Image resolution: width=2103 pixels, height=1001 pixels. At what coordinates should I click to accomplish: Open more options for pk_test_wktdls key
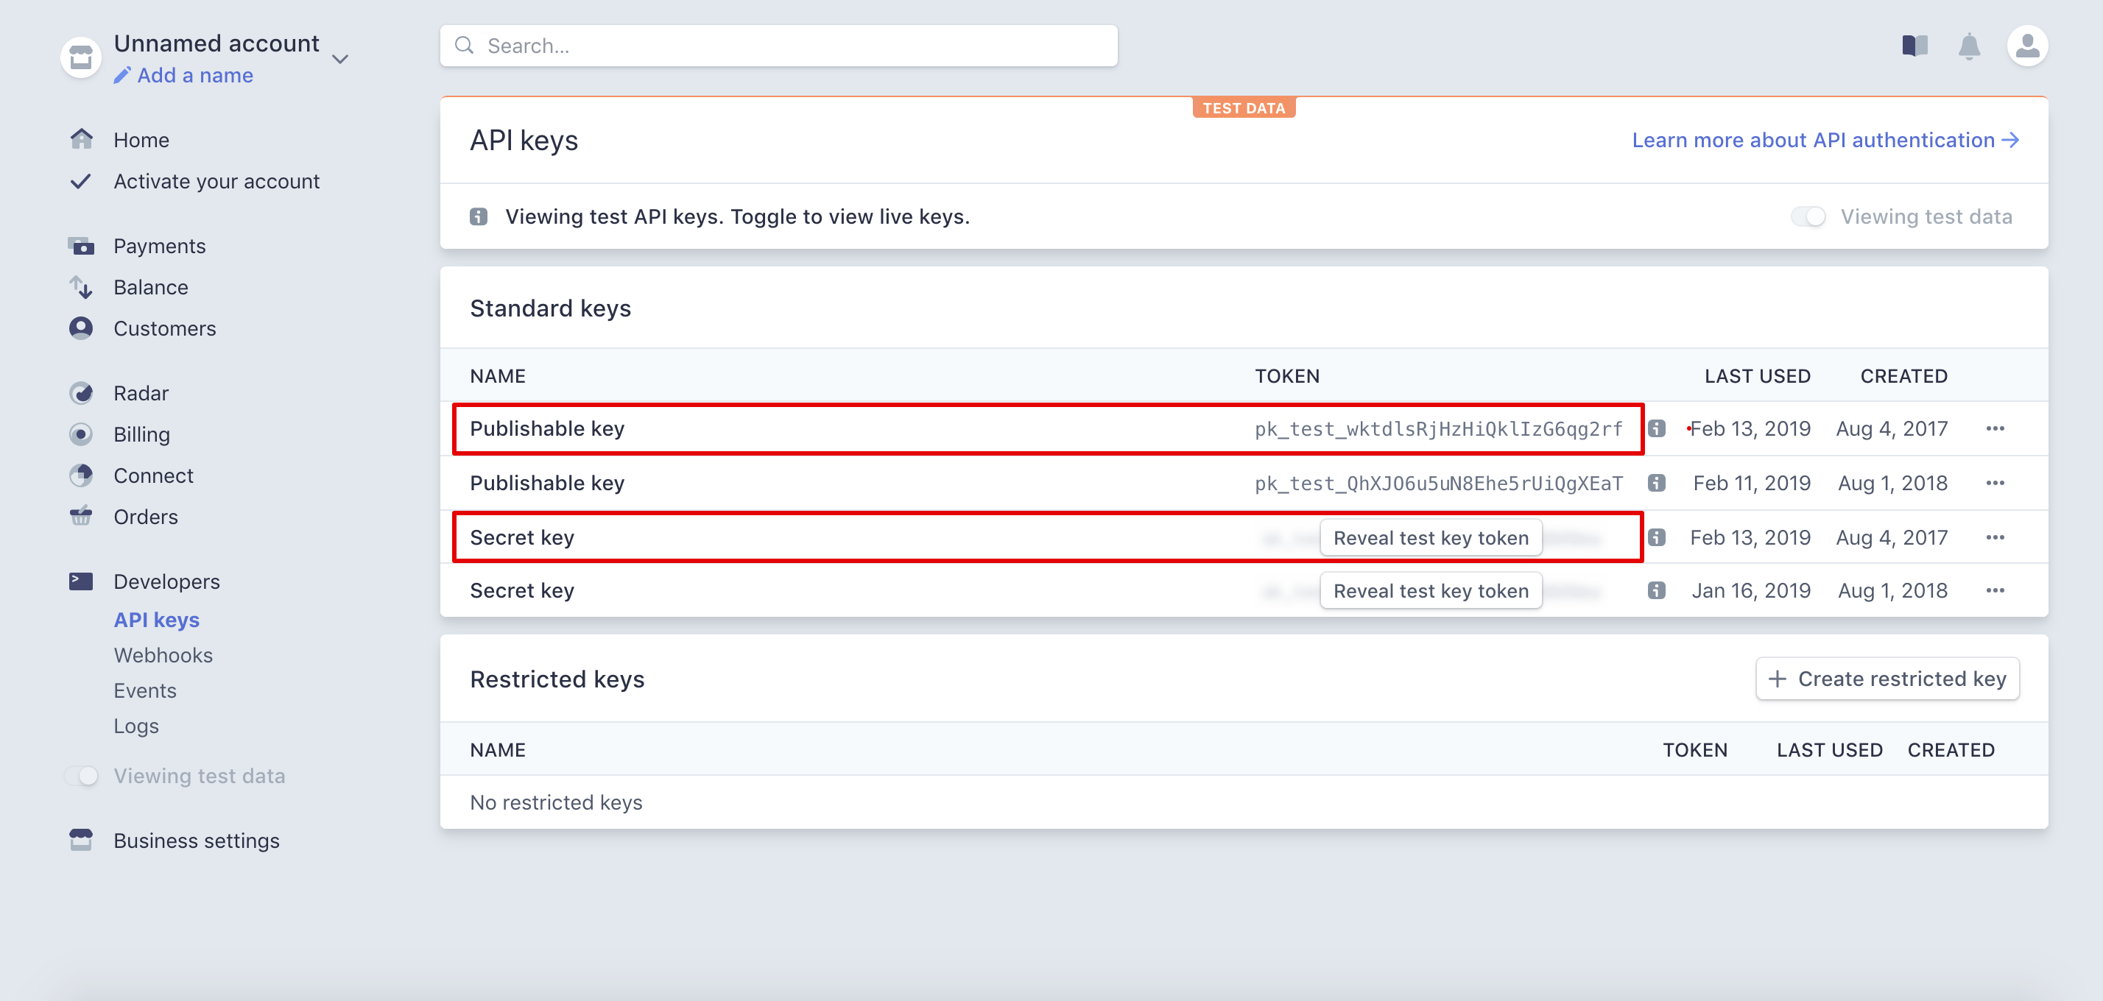[x=1995, y=428]
